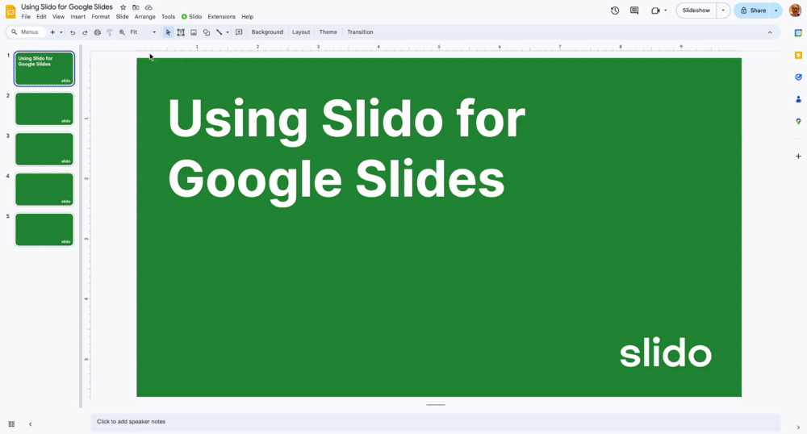The image size is (807, 434).
Task: Open the Tools menu
Action: (169, 17)
